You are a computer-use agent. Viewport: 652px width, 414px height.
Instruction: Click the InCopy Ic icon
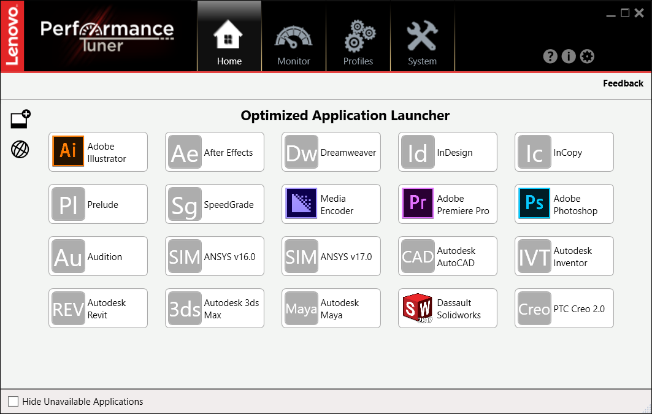click(534, 151)
